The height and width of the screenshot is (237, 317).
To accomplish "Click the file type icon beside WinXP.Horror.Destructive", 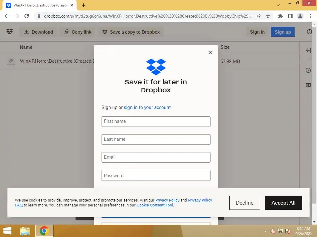I will coord(11,61).
